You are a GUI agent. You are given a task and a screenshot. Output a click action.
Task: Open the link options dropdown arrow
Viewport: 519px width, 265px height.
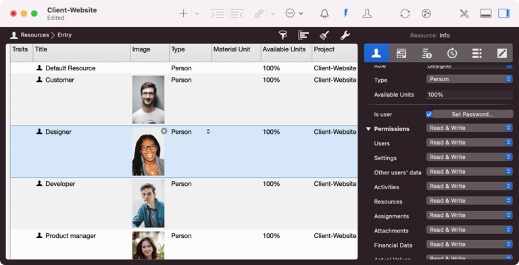click(273, 14)
